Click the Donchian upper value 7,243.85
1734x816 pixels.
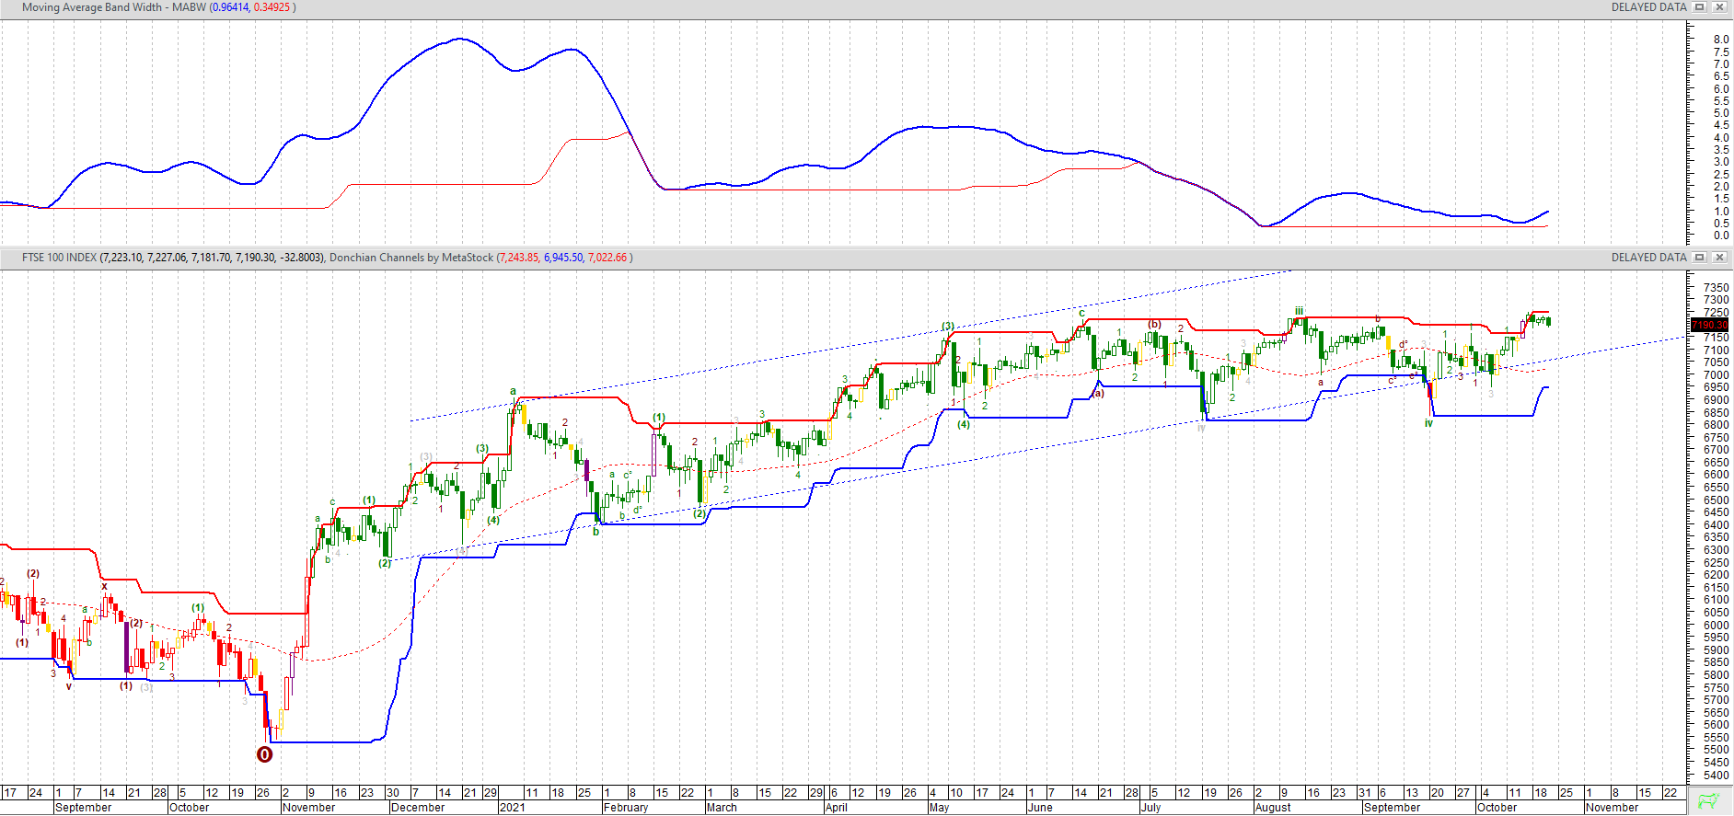519,258
